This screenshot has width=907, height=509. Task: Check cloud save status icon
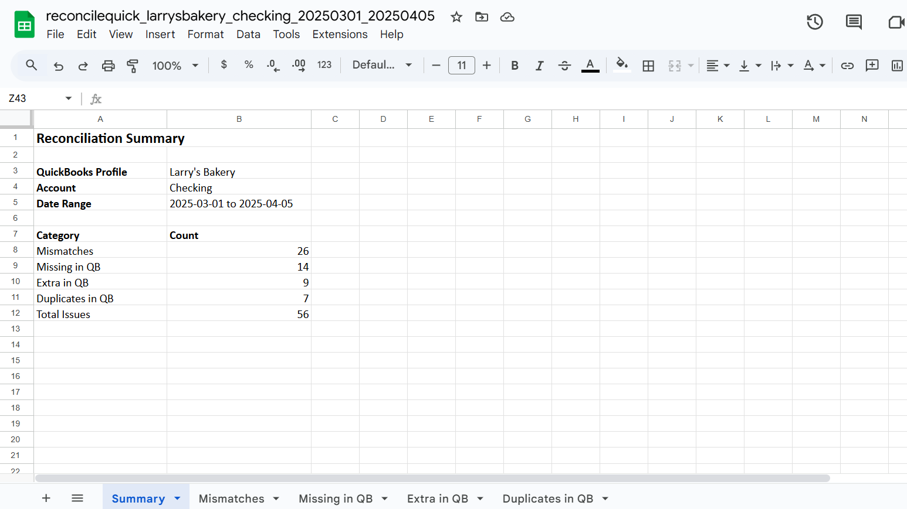click(507, 17)
